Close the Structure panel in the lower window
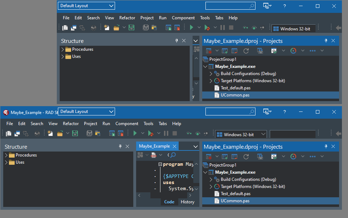The image size is (348, 218). pos(128,146)
